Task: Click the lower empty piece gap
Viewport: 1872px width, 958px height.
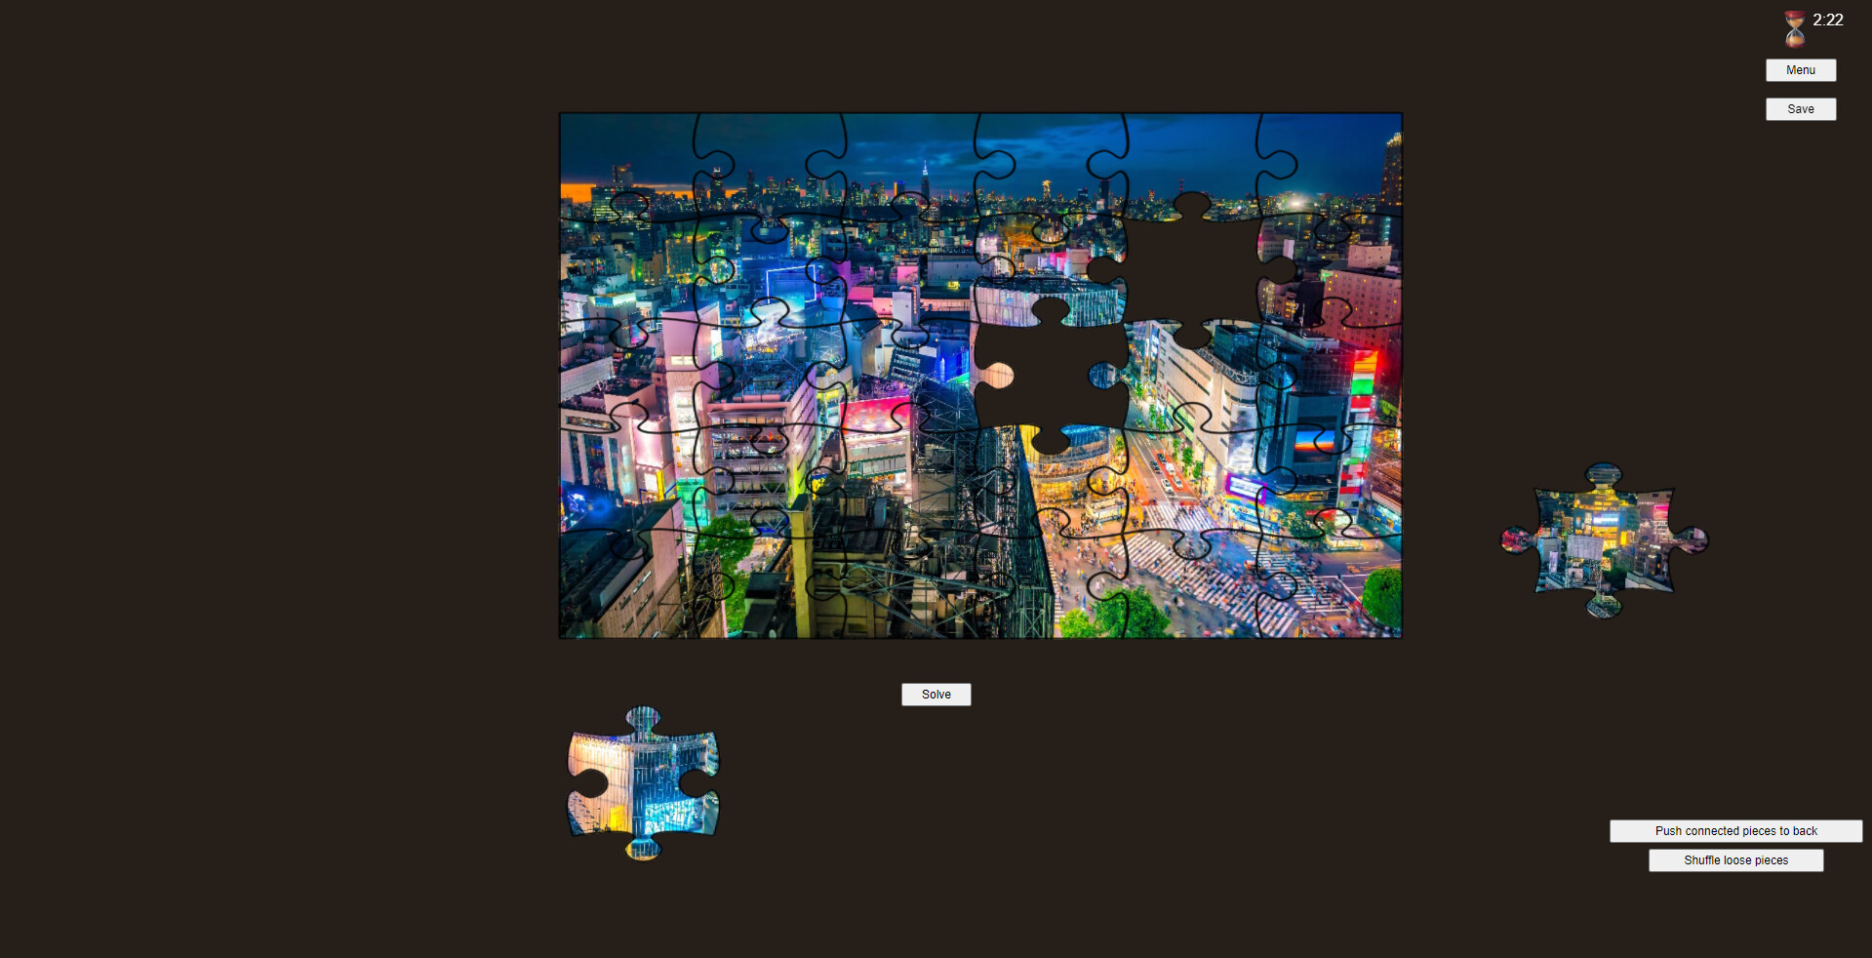Action: click(x=1049, y=376)
